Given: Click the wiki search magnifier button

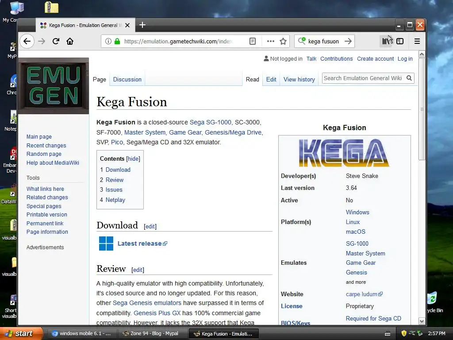Looking at the screenshot, I should tap(409, 78).
